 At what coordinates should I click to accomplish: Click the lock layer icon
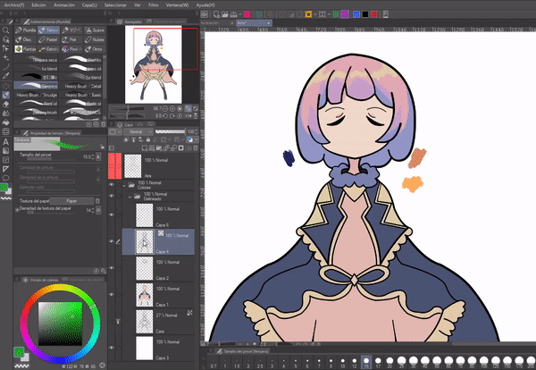coord(148,139)
